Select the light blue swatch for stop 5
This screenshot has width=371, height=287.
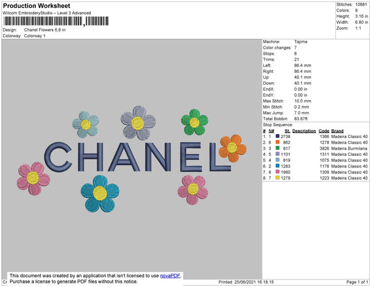coord(278,160)
